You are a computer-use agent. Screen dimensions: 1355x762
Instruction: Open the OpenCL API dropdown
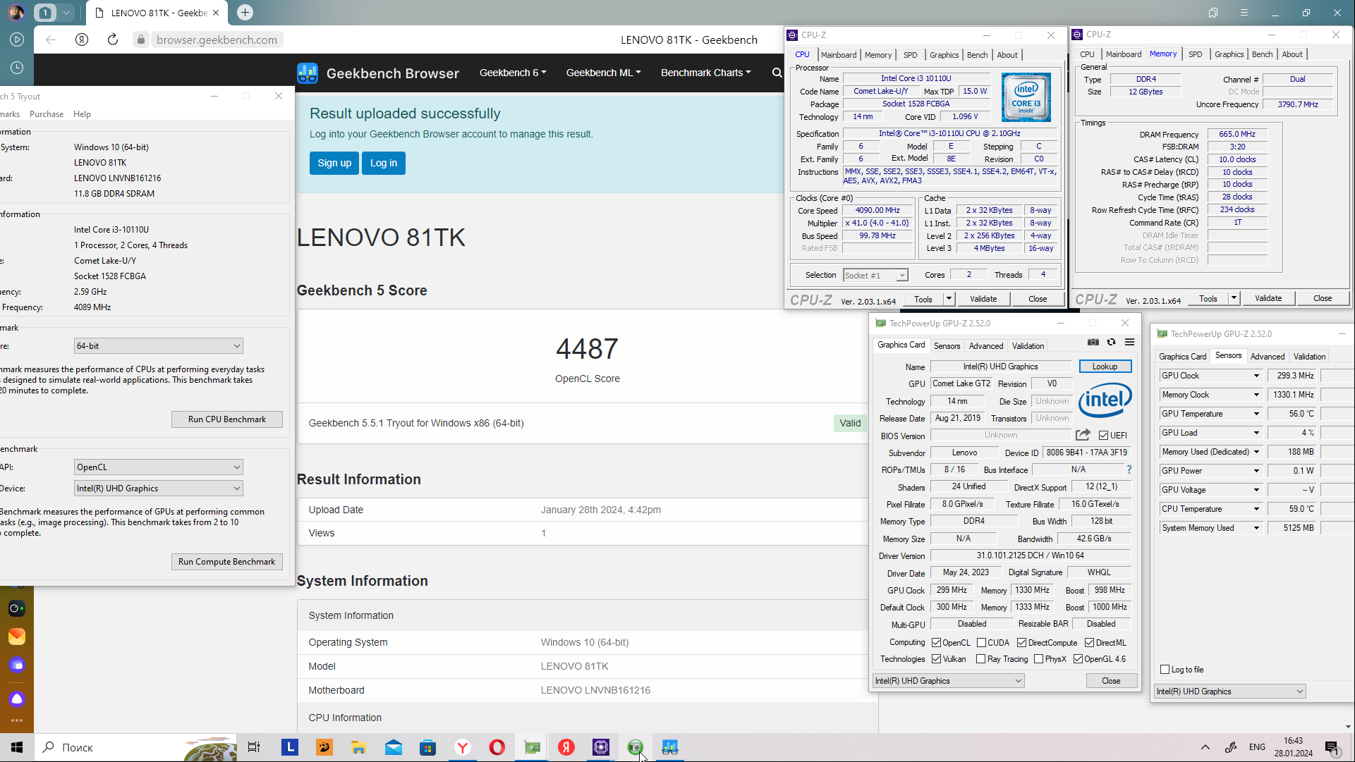[158, 467]
